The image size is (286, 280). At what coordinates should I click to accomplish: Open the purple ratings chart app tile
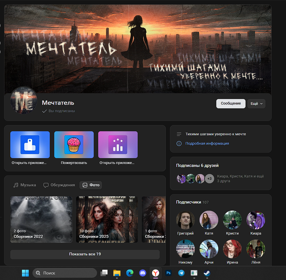(118, 145)
